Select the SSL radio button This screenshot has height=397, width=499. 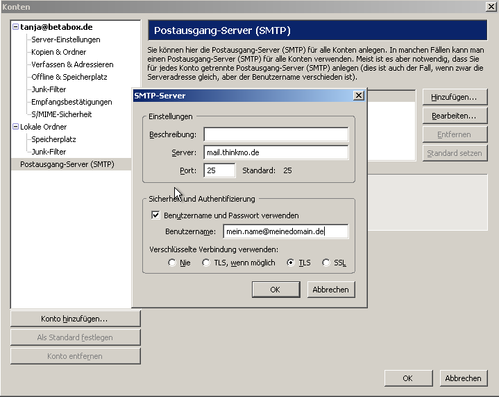(326, 263)
